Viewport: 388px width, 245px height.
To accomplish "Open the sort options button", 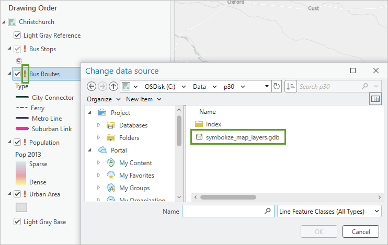I will click(291, 87).
